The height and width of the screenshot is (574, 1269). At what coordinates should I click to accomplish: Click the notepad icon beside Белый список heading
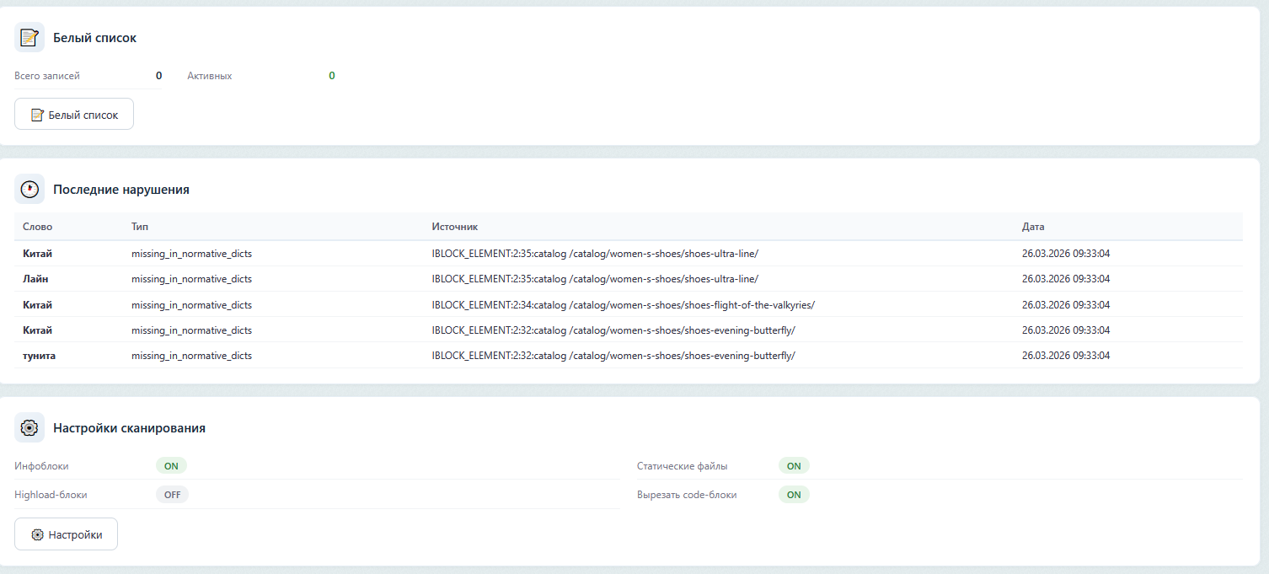point(29,38)
